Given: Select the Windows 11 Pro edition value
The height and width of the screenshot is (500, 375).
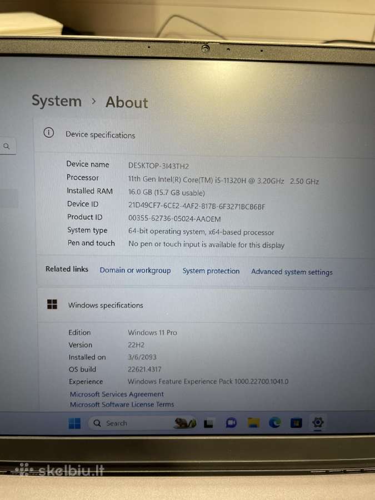Looking at the screenshot, I should click(152, 332).
